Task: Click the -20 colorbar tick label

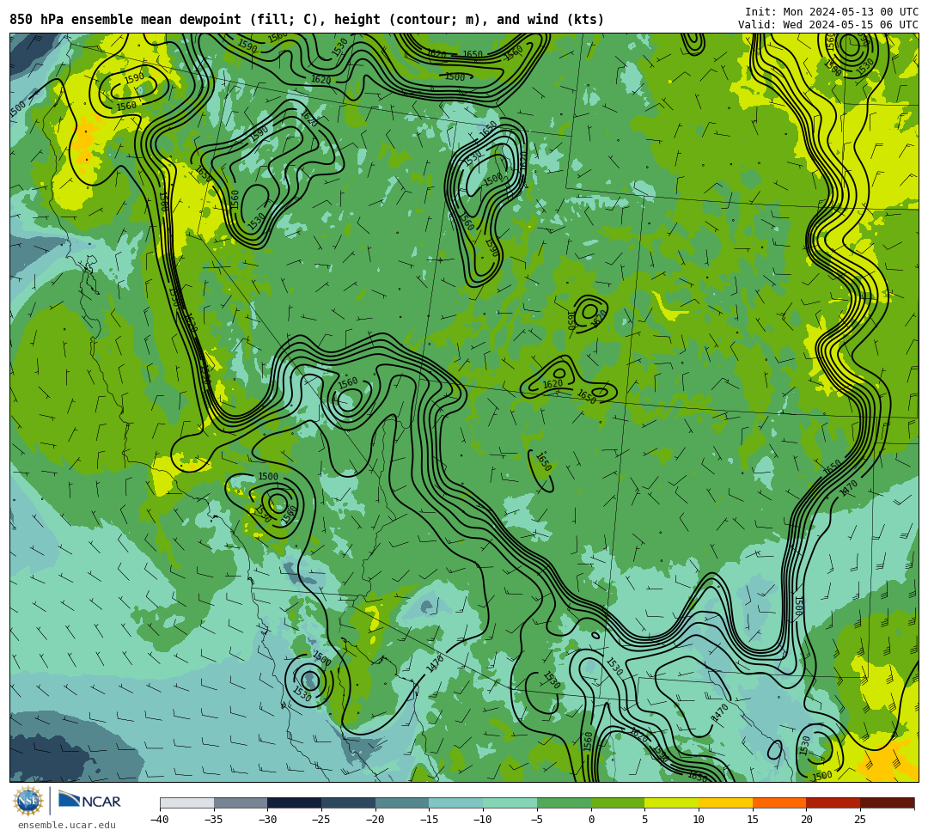Action: [375, 820]
